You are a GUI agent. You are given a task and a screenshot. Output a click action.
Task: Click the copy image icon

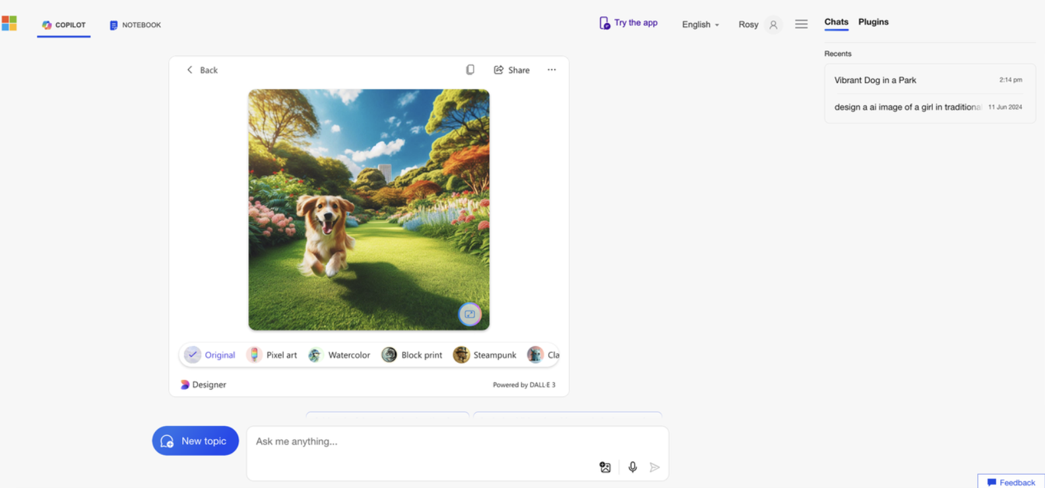(x=470, y=70)
